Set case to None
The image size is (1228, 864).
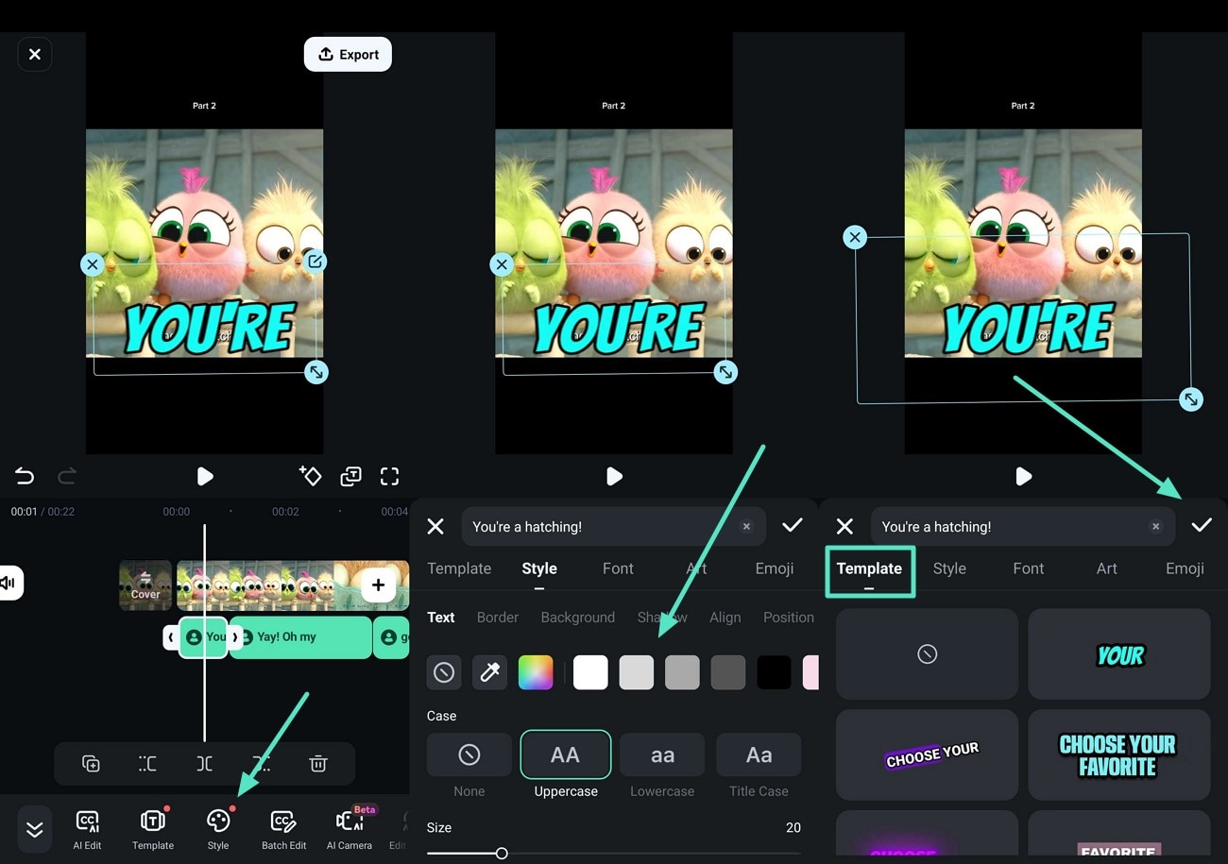(469, 754)
